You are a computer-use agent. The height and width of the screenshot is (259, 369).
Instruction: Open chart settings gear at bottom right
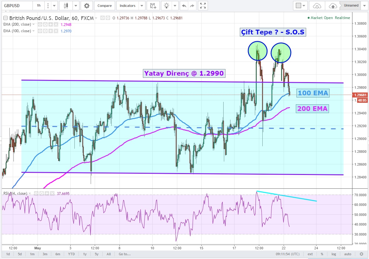[x=361, y=254]
